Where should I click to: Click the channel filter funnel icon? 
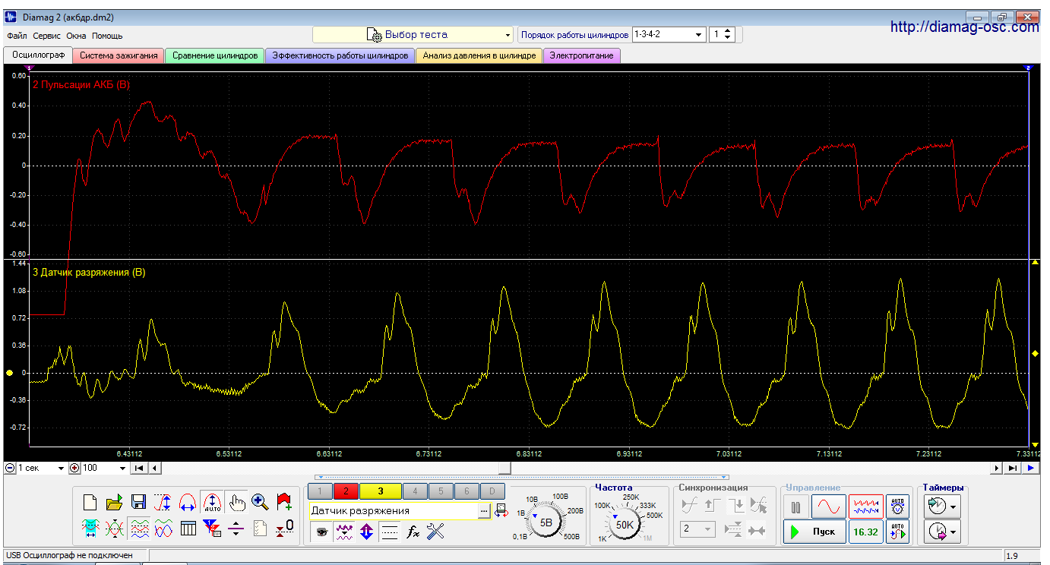click(x=212, y=528)
